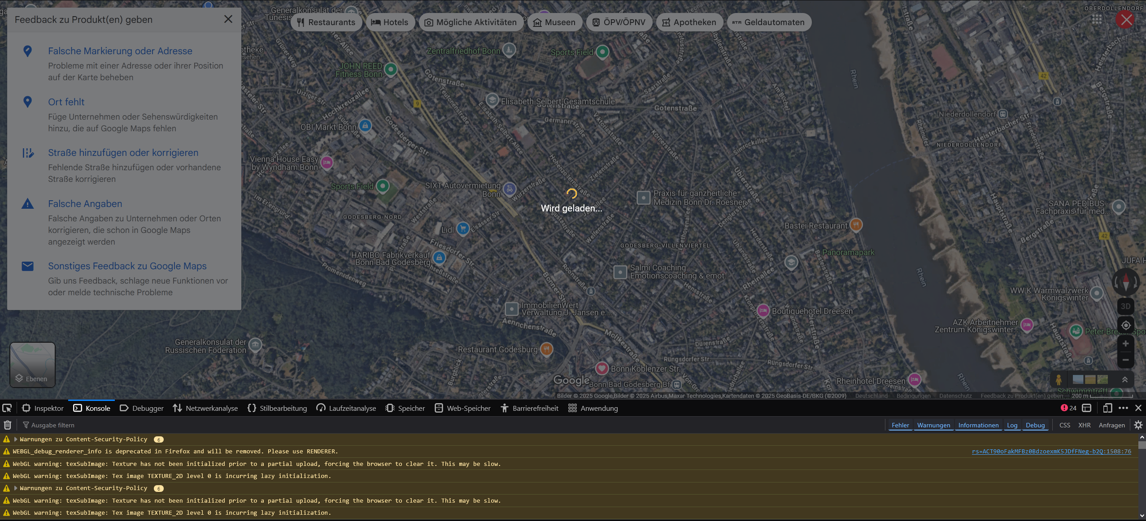Select Sonstiges Feedback zu Google Maps
This screenshot has width=1146, height=521.
[x=127, y=266]
